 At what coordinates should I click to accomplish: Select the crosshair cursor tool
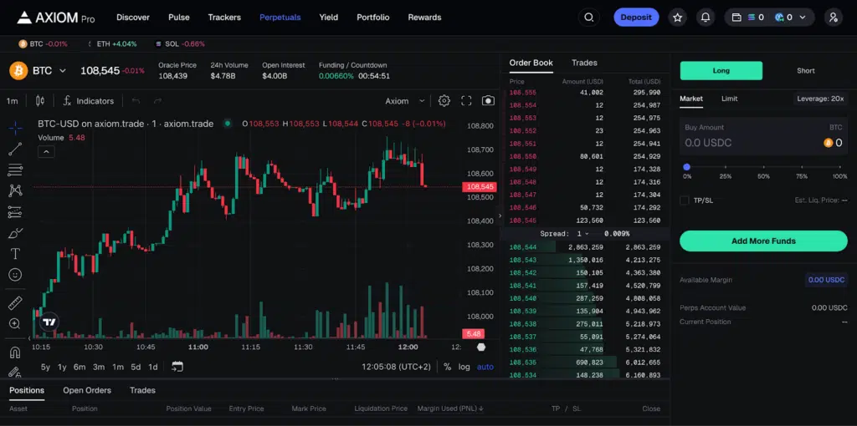pyautogui.click(x=15, y=128)
